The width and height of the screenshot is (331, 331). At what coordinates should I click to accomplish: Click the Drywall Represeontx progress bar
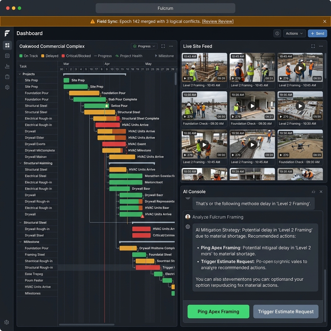tap(131, 201)
